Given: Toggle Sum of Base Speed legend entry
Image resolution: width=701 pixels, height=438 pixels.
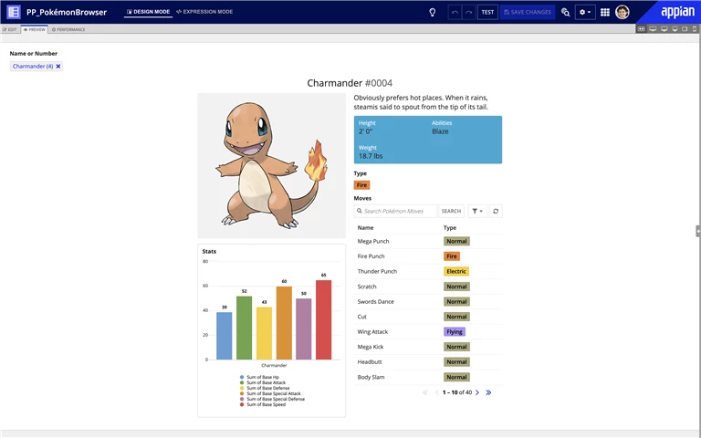Looking at the screenshot, I should (x=263, y=404).
